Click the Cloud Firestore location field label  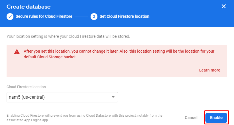(26, 87)
